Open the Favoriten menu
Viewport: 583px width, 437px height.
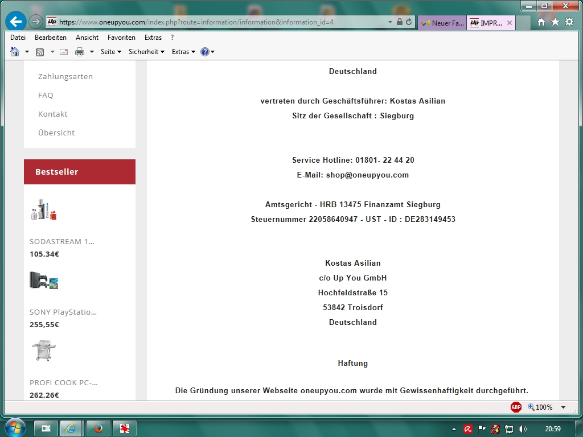click(121, 38)
